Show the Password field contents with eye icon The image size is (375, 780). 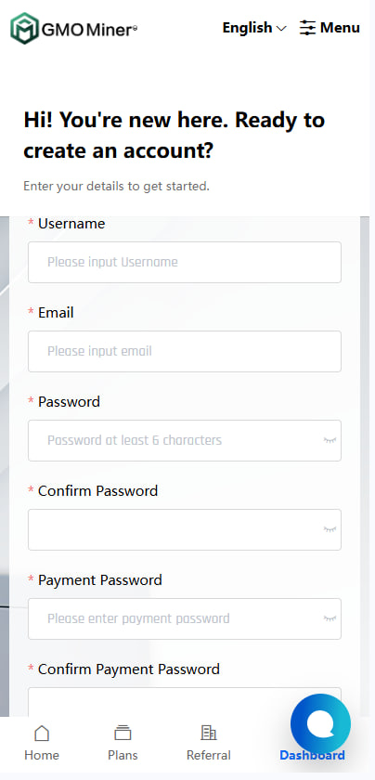[x=330, y=440]
